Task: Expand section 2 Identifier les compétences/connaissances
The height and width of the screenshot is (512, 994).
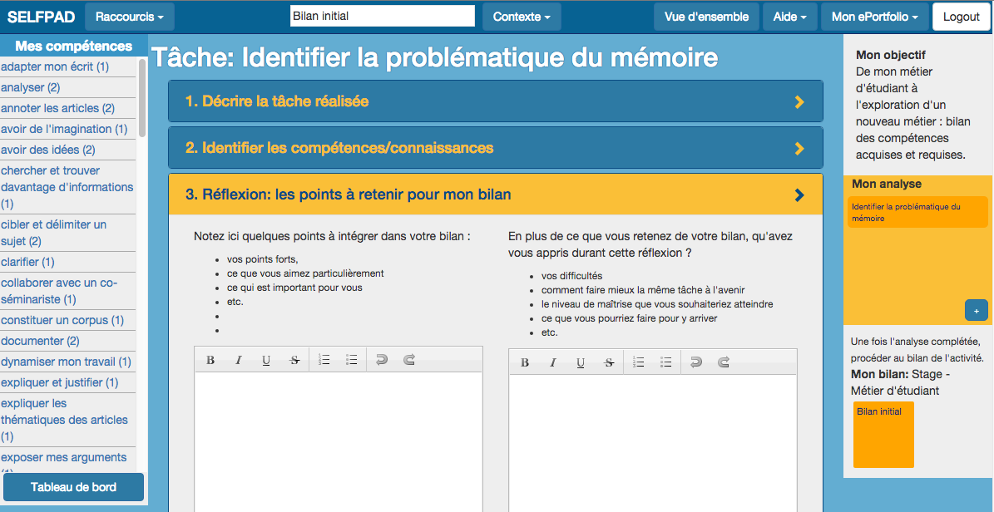Action: click(x=495, y=148)
